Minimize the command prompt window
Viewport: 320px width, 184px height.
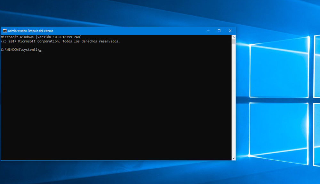click(208, 31)
